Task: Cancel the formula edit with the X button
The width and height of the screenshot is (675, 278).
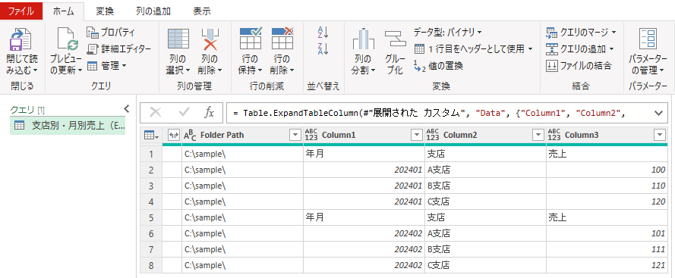Action: pos(156,113)
